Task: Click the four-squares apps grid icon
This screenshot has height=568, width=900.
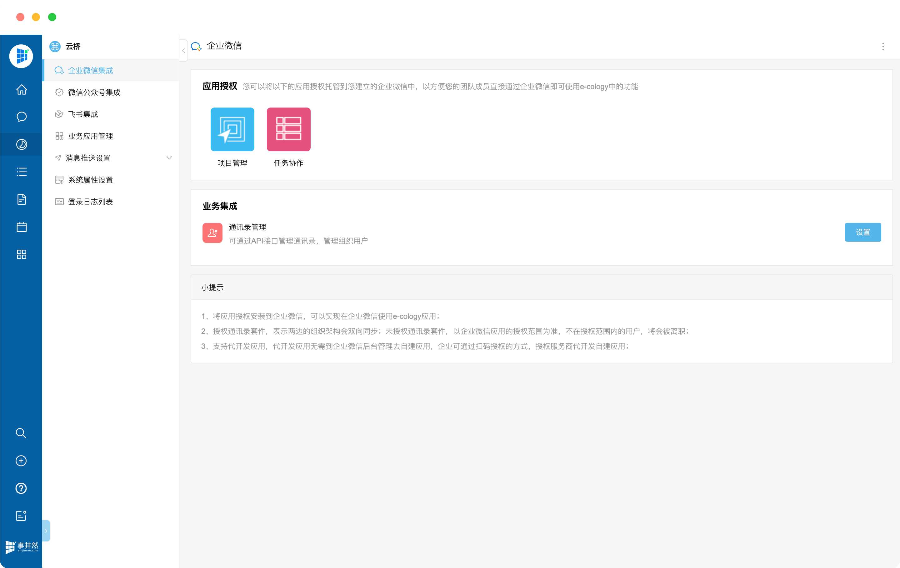Action: click(21, 254)
